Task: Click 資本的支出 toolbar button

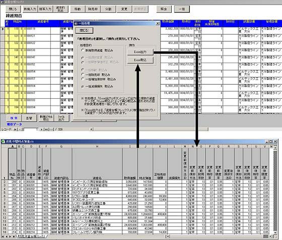Action: [x=60, y=9]
